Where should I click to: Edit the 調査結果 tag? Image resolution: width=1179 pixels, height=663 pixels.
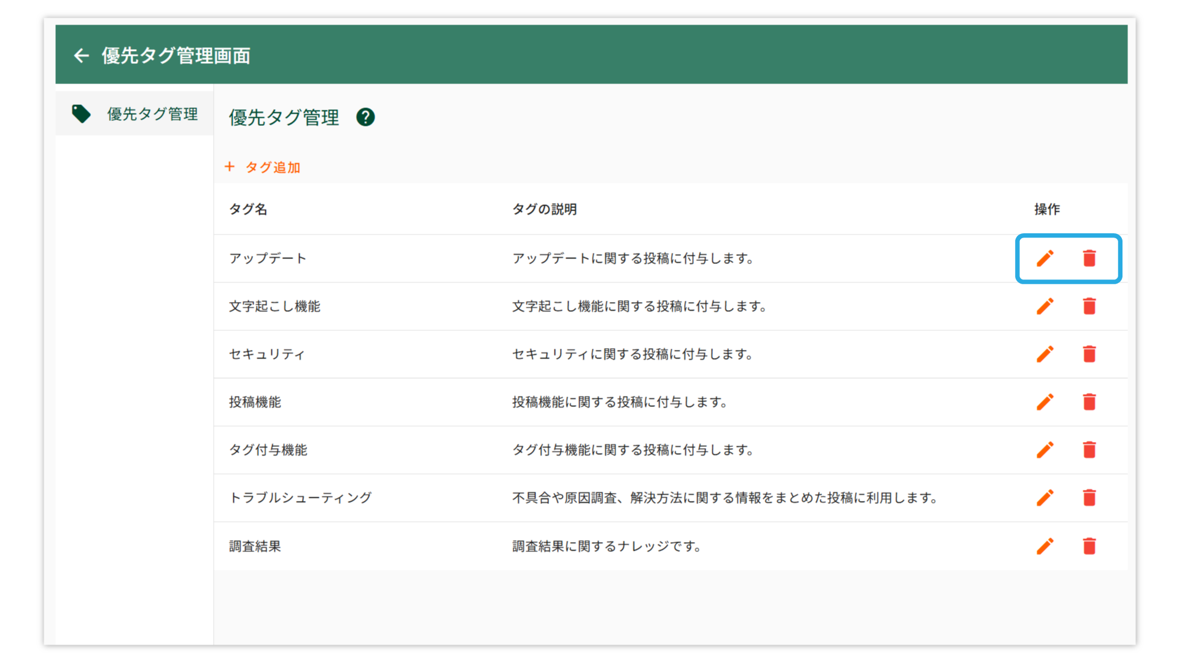point(1045,546)
